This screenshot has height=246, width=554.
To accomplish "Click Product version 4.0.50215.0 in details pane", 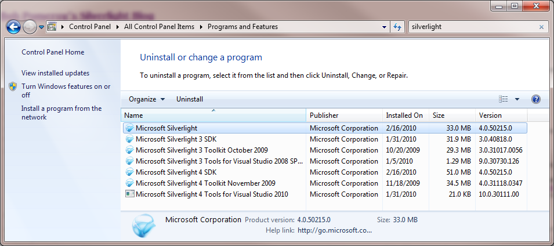I will pos(314,219).
